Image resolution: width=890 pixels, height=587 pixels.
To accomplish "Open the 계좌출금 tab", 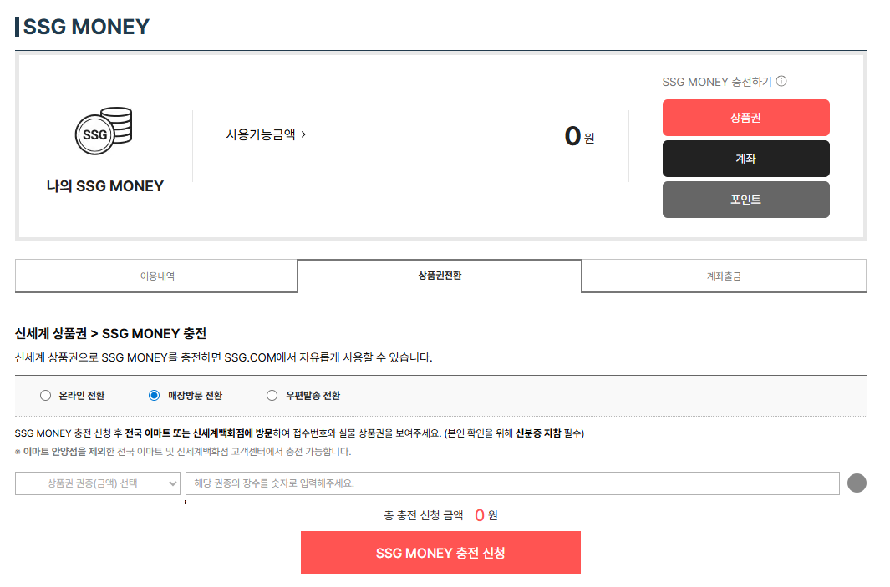I will (724, 276).
